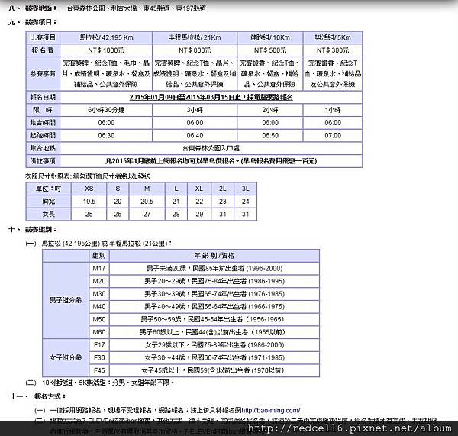
Task: Click the 'XL' size column header
Action: pyautogui.click(x=199, y=189)
